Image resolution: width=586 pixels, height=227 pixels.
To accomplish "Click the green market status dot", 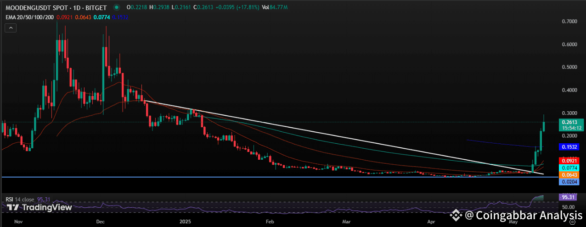I will pyautogui.click(x=116, y=7).
